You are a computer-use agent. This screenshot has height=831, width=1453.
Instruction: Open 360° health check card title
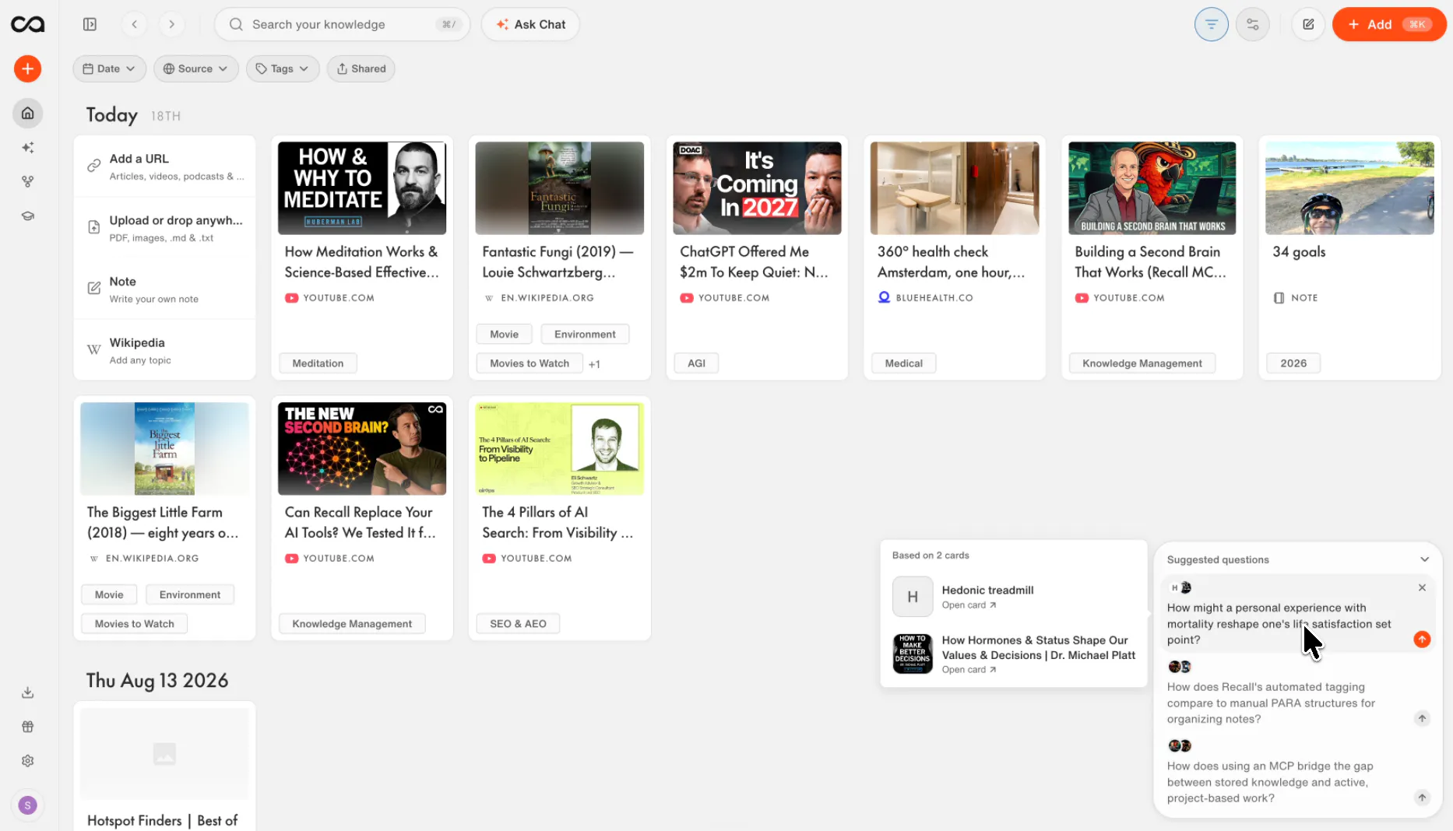(x=952, y=262)
